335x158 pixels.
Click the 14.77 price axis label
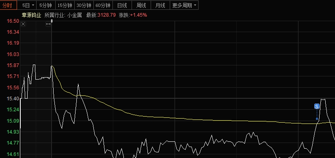click(x=13, y=143)
